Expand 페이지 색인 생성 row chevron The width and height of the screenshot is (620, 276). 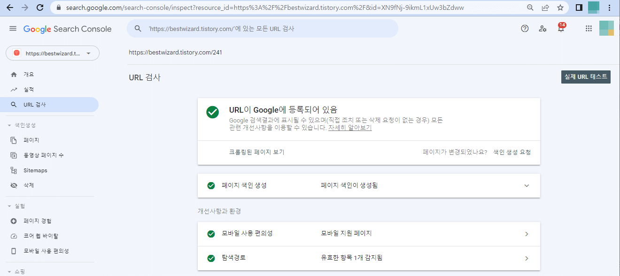click(x=527, y=185)
